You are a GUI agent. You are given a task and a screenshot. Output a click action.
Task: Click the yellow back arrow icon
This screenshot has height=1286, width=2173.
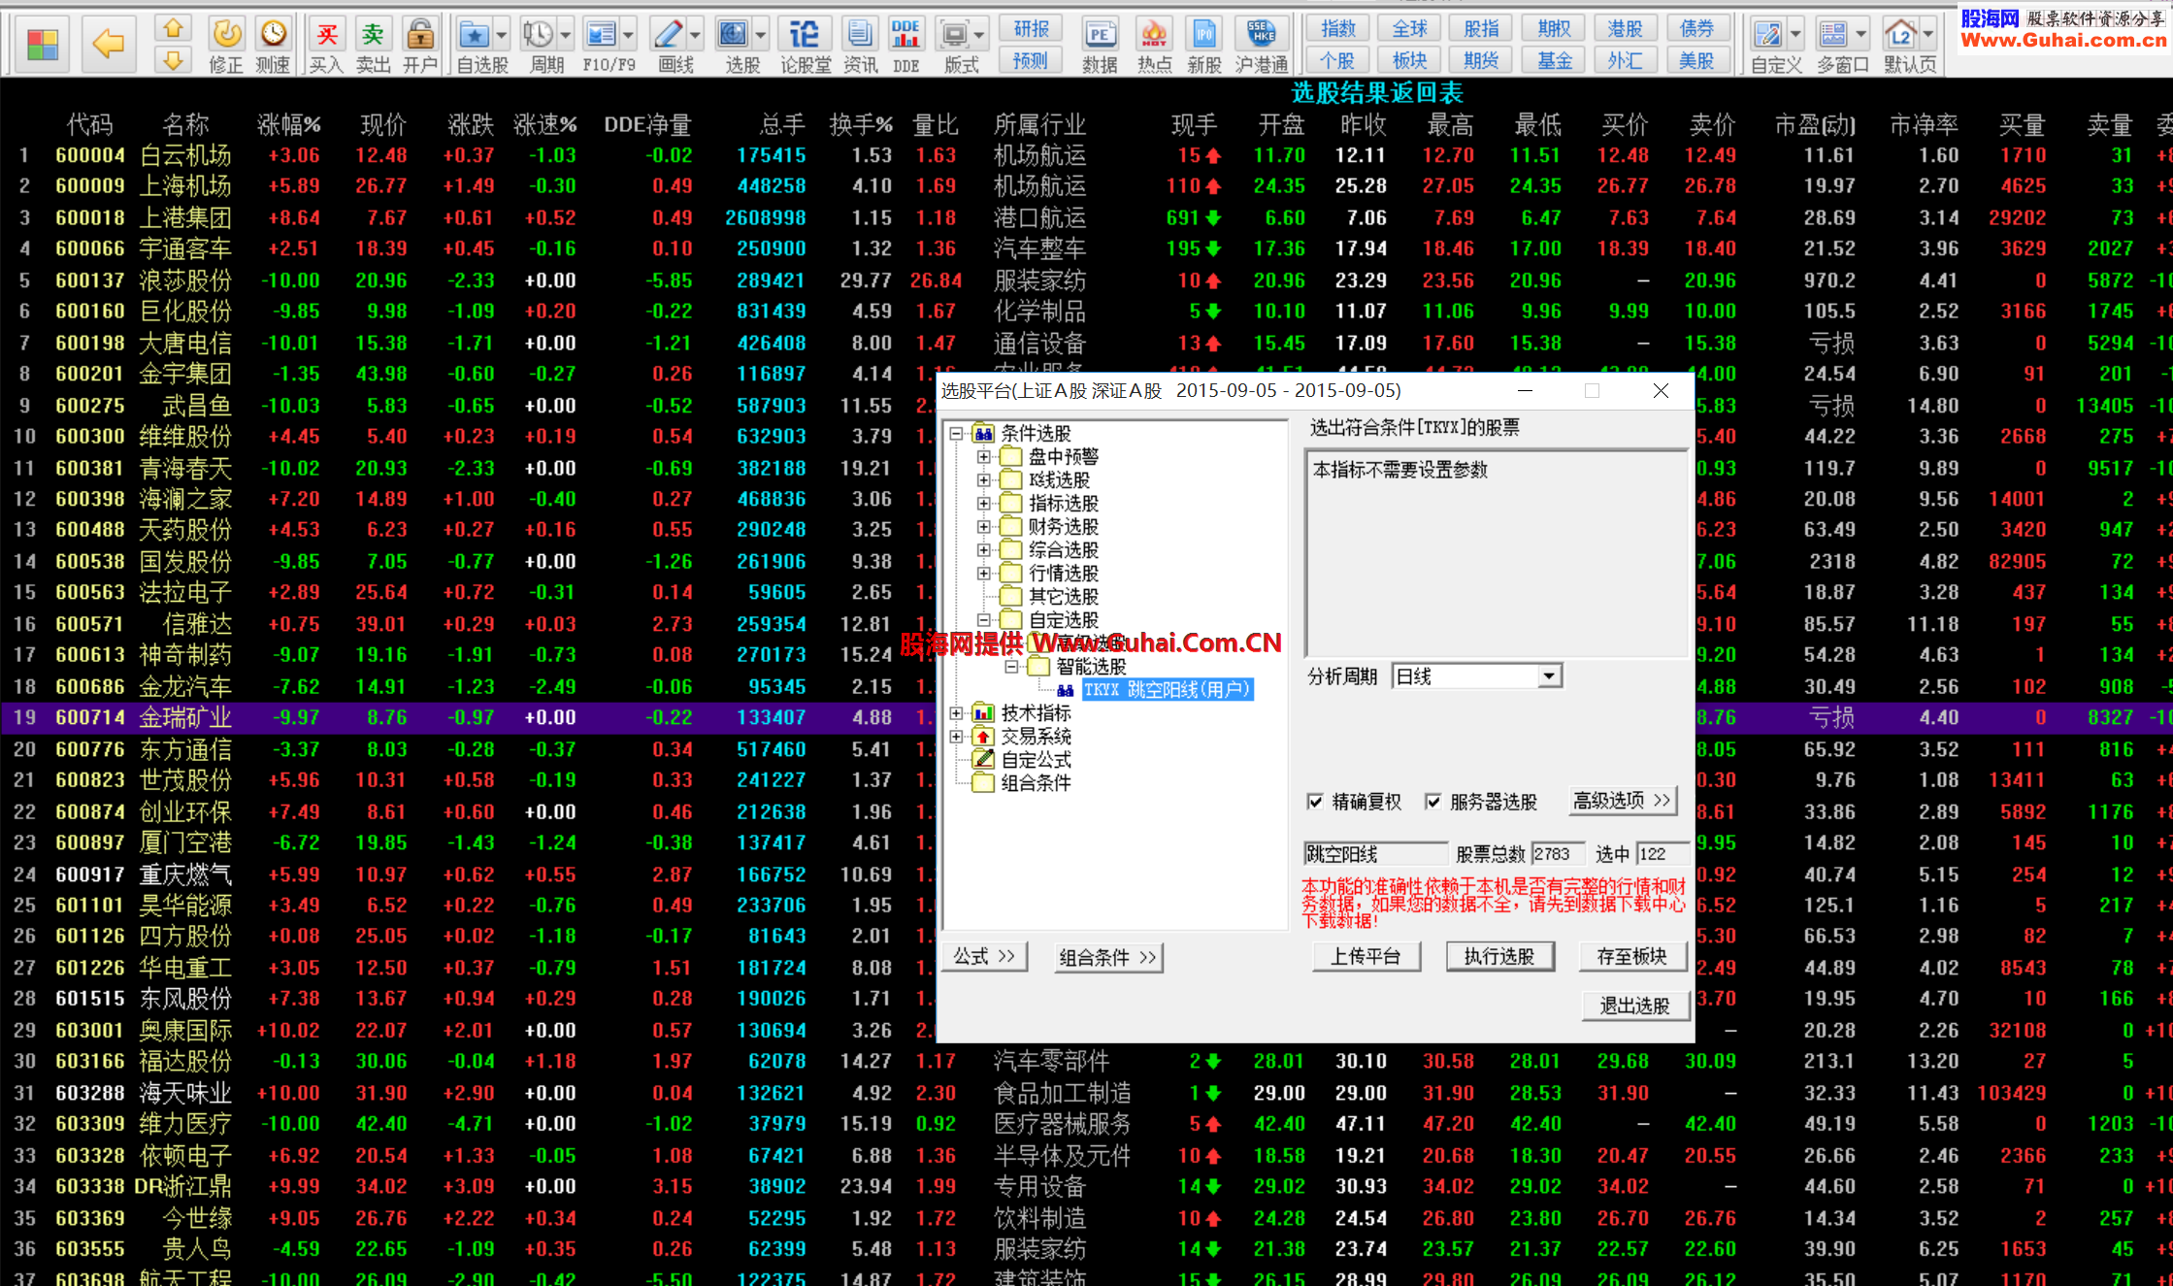(108, 44)
